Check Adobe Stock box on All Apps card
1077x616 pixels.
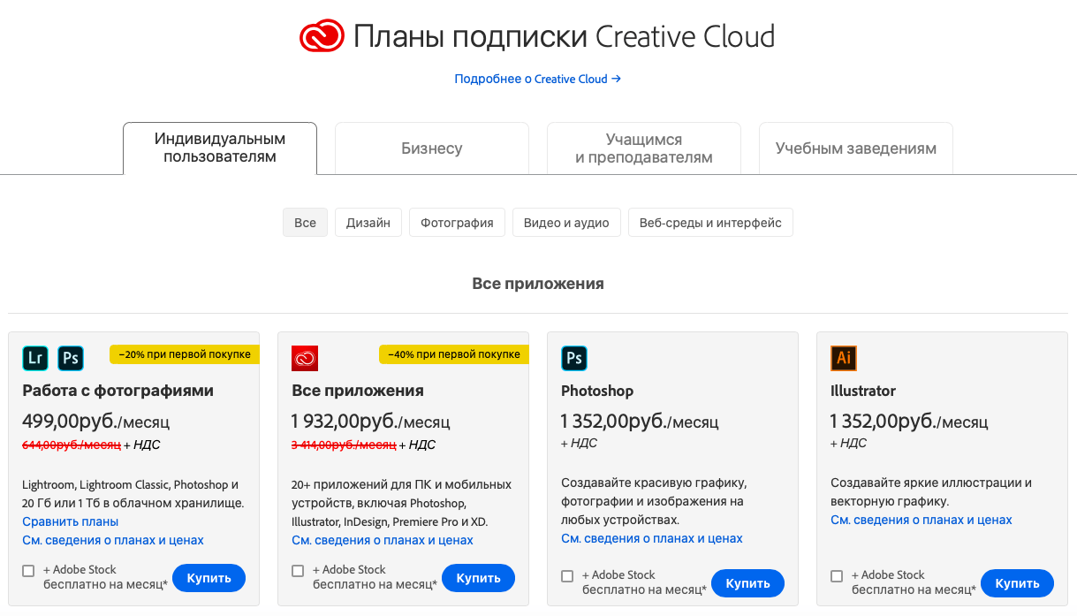click(298, 571)
